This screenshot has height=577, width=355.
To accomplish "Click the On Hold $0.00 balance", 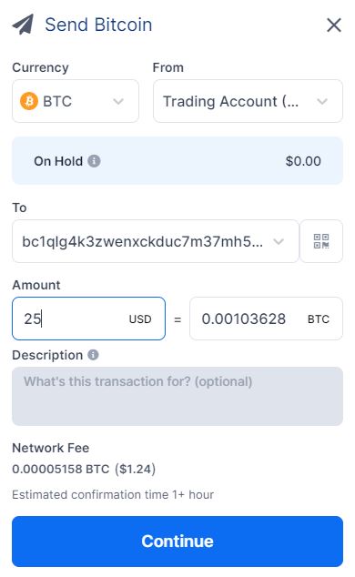I will (303, 161).
